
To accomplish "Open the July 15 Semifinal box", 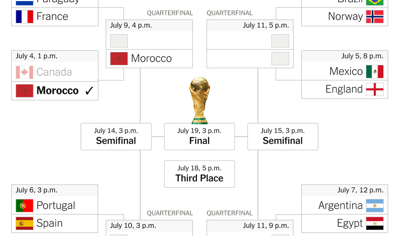I will tap(283, 137).
